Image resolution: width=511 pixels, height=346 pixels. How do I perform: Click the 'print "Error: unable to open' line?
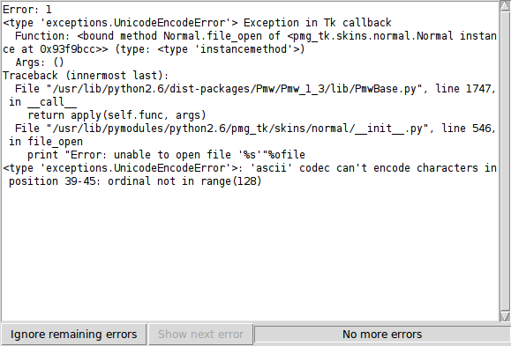coord(166,155)
